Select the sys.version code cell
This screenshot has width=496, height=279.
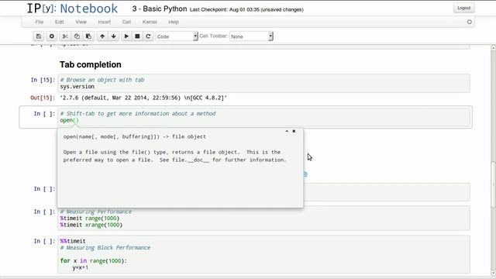coord(263,83)
